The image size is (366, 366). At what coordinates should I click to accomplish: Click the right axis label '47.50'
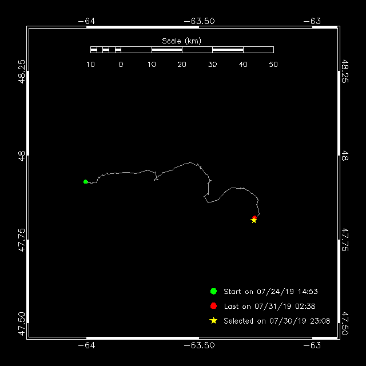(x=345, y=324)
